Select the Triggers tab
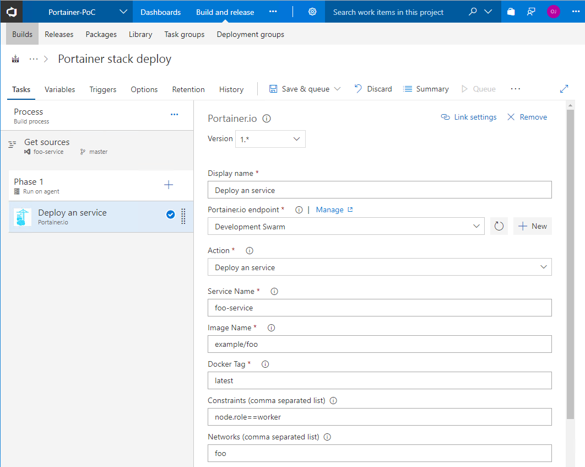The width and height of the screenshot is (585, 467). coord(103,89)
